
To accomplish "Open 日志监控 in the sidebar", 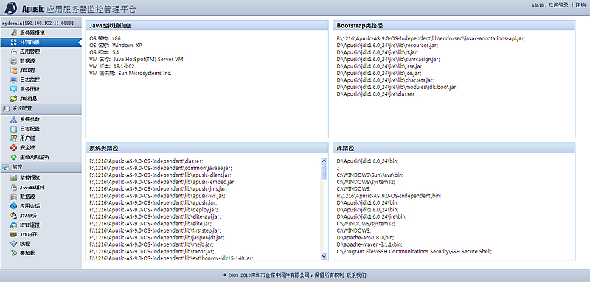I will [x=29, y=80].
